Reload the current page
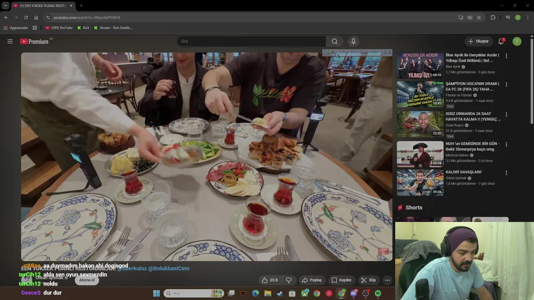 coord(26,17)
